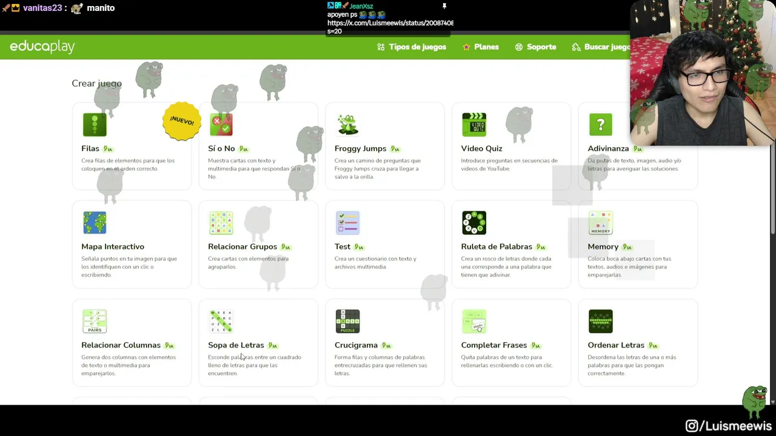Image resolution: width=776 pixels, height=436 pixels.
Task: Click the Ordenar Letras description text
Action: click(632, 365)
